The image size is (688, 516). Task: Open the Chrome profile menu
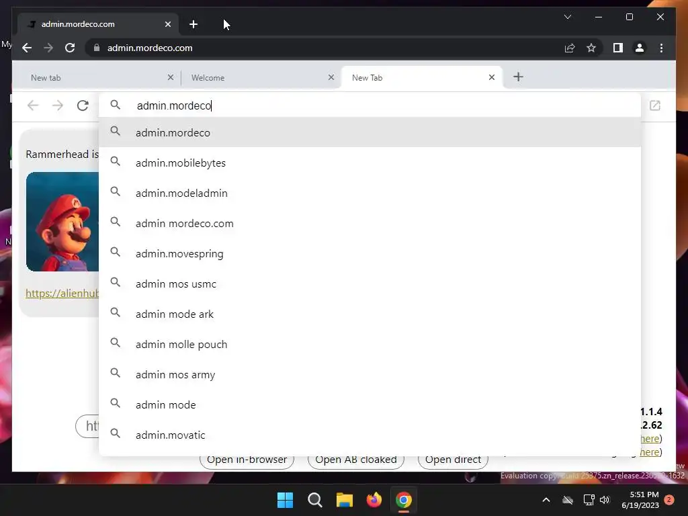point(640,48)
